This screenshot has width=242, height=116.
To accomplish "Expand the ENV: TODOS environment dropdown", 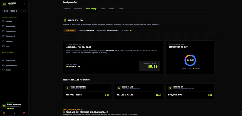I will tap(14, 11).
